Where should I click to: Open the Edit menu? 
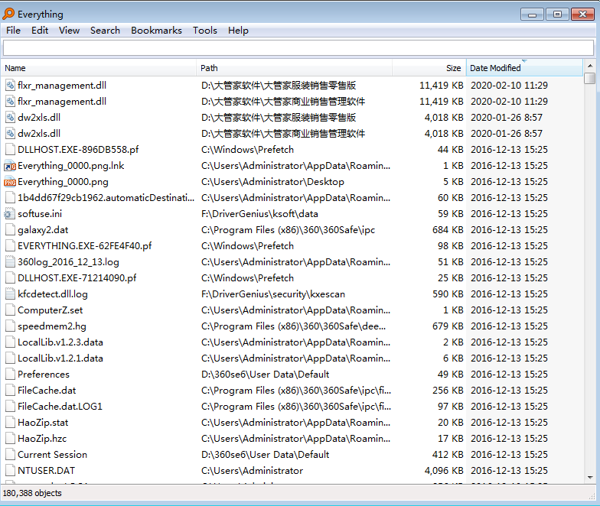40,31
